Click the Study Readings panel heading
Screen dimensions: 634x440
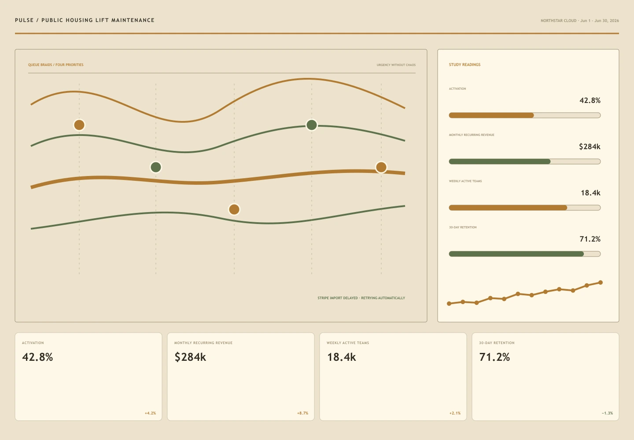(x=465, y=65)
